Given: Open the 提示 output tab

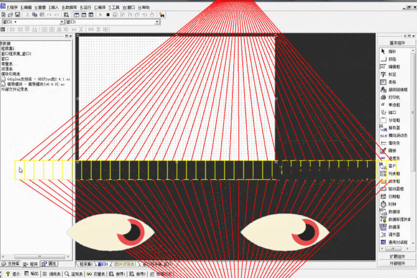Looking at the screenshot, I should point(13,274).
